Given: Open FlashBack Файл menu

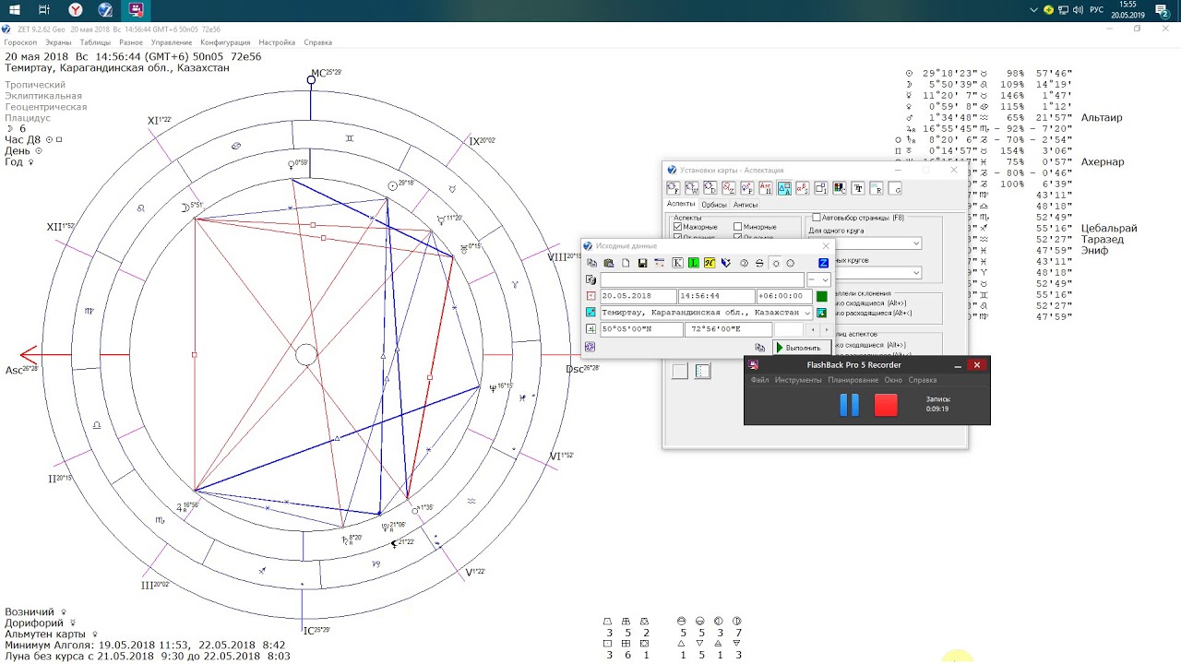Looking at the screenshot, I should [x=759, y=380].
